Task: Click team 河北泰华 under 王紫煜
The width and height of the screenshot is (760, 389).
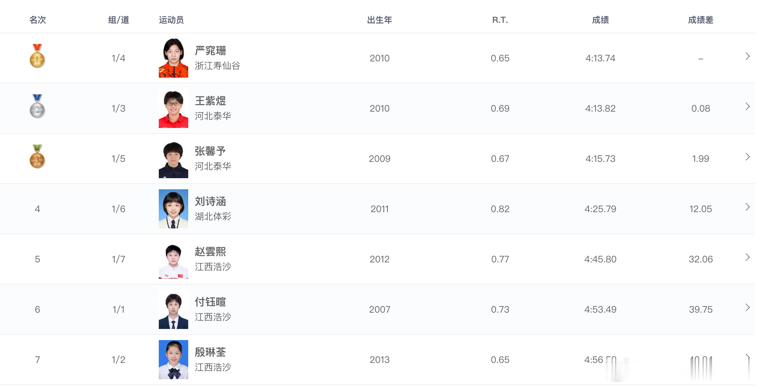Action: coord(213,116)
